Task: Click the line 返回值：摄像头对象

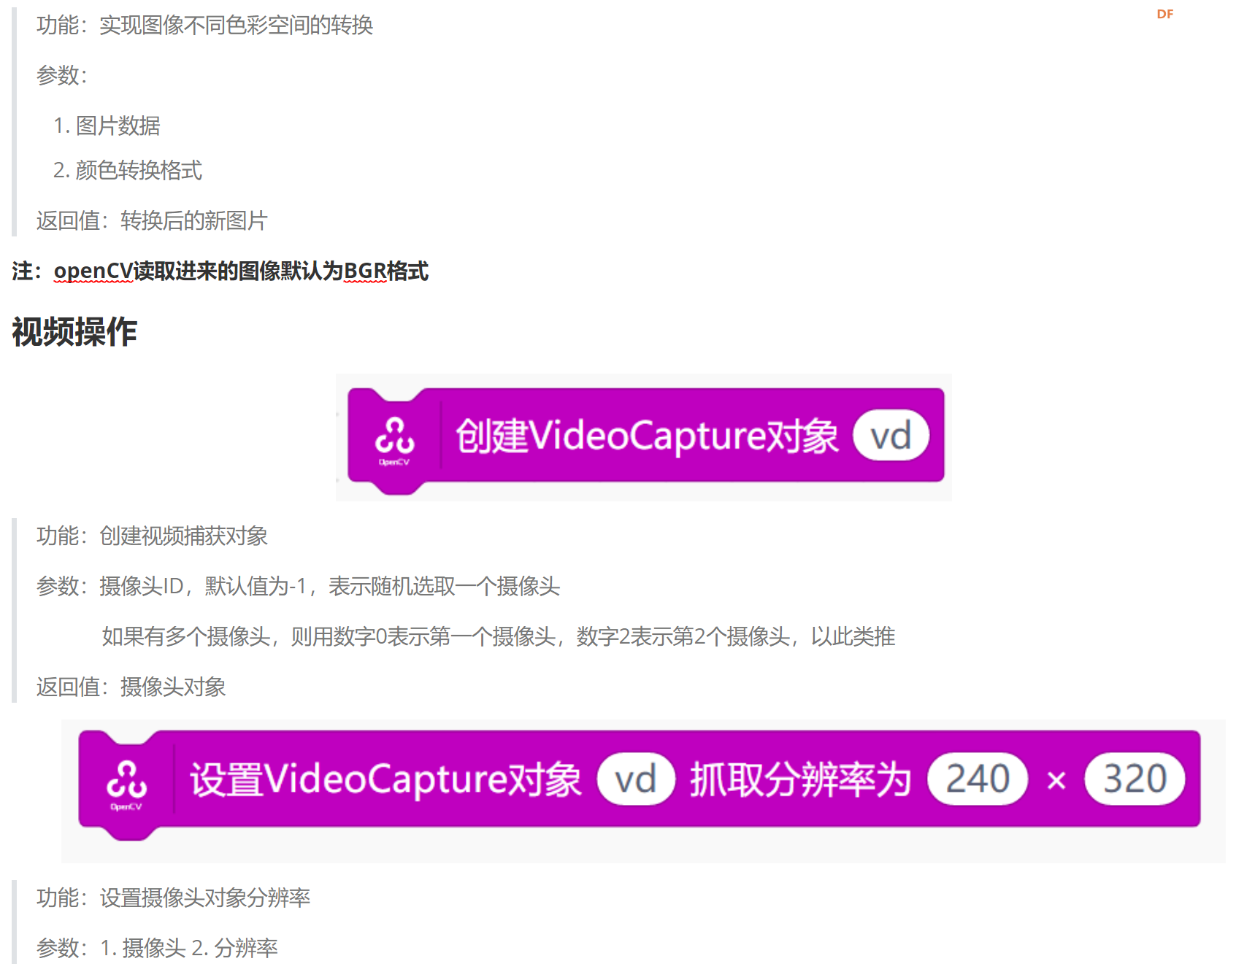Action: (x=131, y=687)
